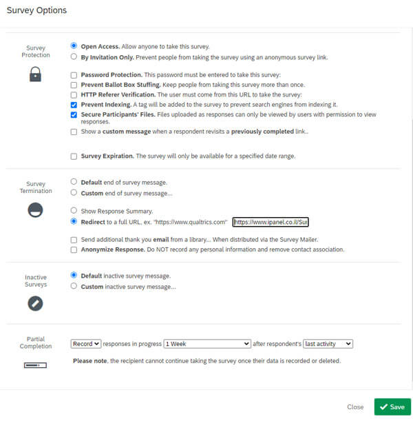Image resolution: width=413 pixels, height=421 pixels.
Task: Turn on Prevent Ballot Box Stuffing
Action: [x=74, y=85]
